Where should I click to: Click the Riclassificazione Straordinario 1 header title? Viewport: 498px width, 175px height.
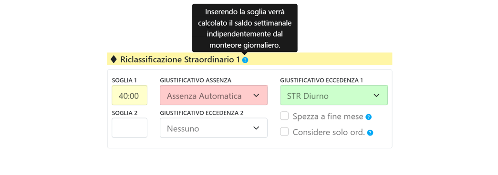tap(180, 59)
